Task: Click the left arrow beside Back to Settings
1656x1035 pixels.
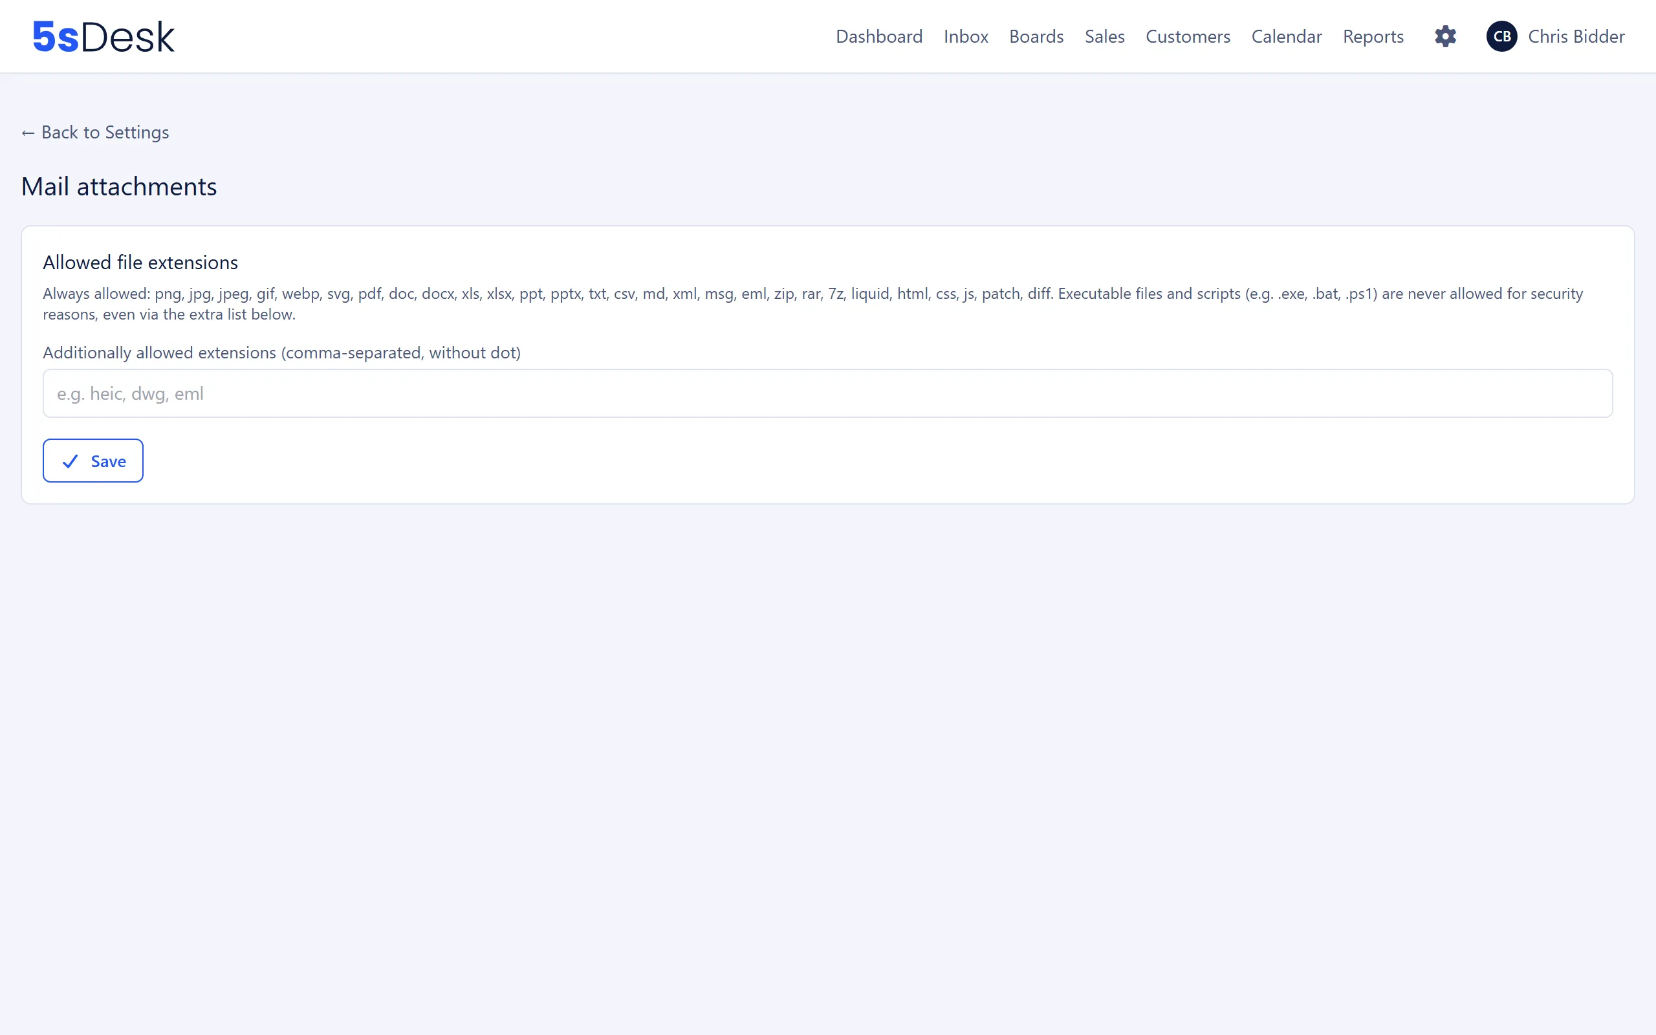Action: tap(28, 133)
